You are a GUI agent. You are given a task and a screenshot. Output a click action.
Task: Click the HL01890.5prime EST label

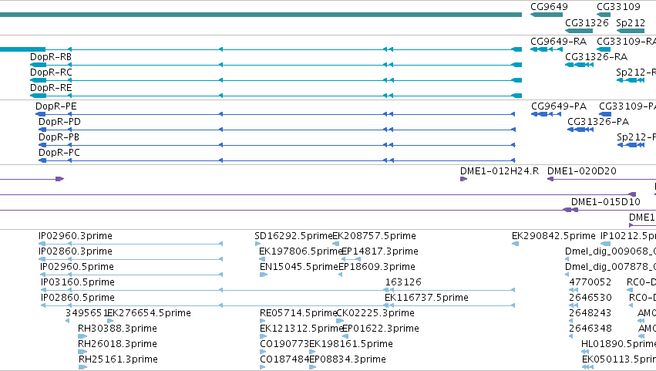[618, 344]
